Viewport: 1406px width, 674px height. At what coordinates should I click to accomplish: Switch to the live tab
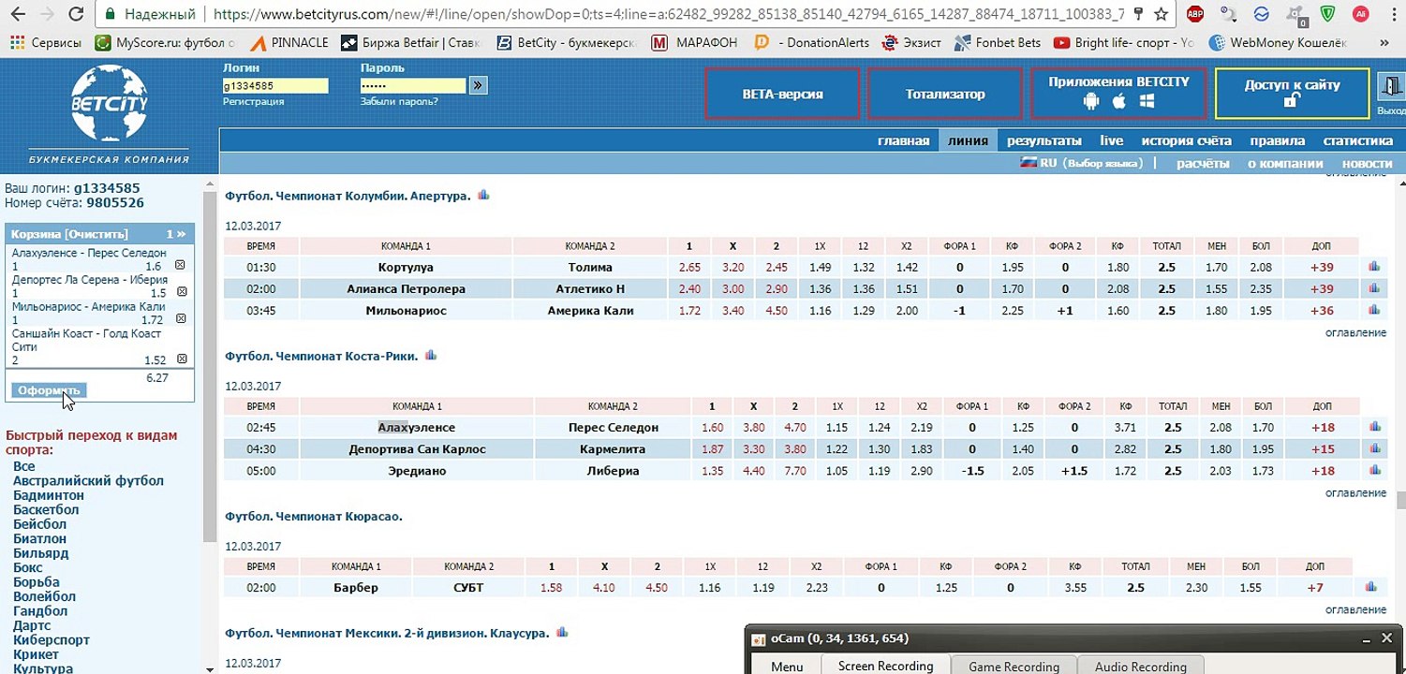[x=1112, y=140]
